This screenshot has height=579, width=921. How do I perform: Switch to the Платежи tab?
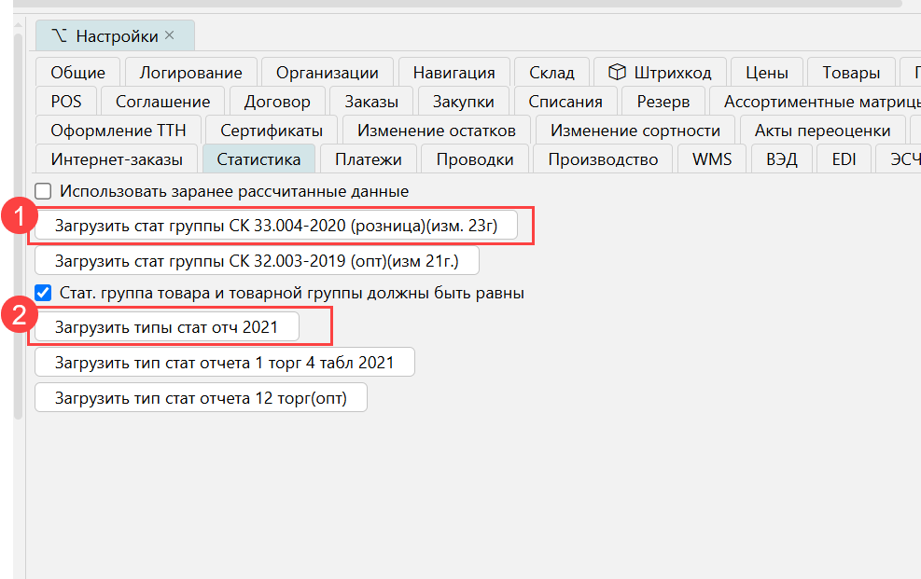click(369, 159)
